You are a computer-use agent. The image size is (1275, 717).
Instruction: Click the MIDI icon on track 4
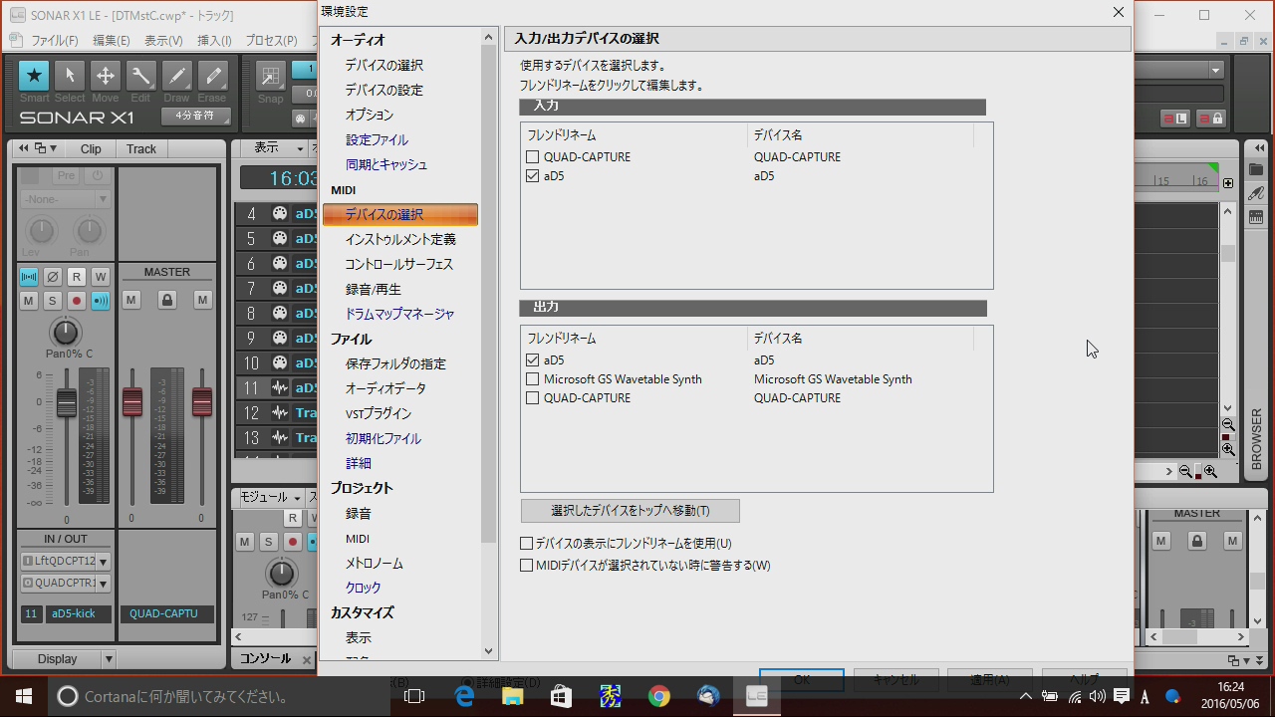tap(280, 213)
